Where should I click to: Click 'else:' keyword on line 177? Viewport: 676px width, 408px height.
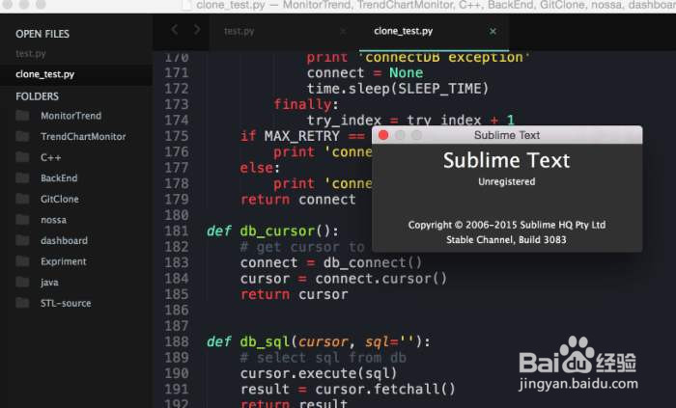pyautogui.click(x=260, y=168)
